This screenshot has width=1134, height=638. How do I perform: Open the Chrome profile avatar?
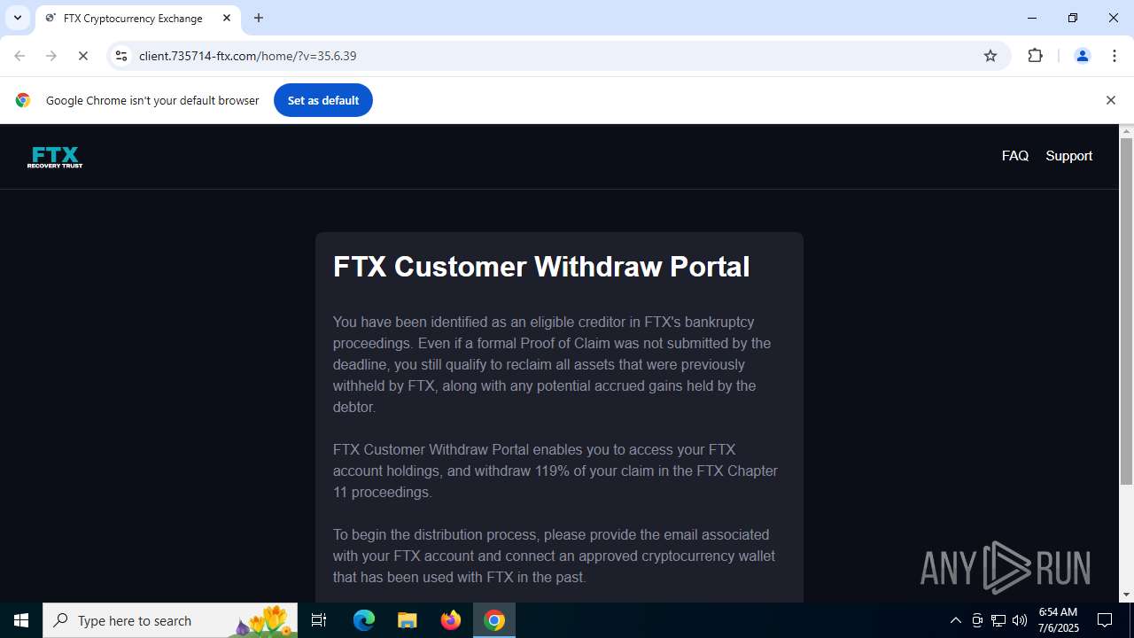tap(1082, 56)
